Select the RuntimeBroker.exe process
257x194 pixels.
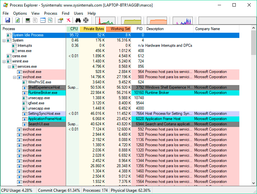tap(43, 93)
